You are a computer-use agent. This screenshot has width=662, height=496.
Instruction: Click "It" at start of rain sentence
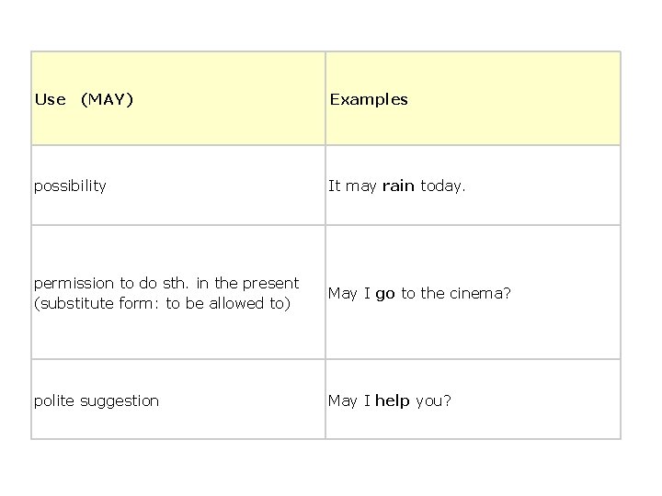tap(335, 186)
